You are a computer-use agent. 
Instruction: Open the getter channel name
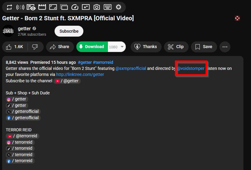click(24, 29)
